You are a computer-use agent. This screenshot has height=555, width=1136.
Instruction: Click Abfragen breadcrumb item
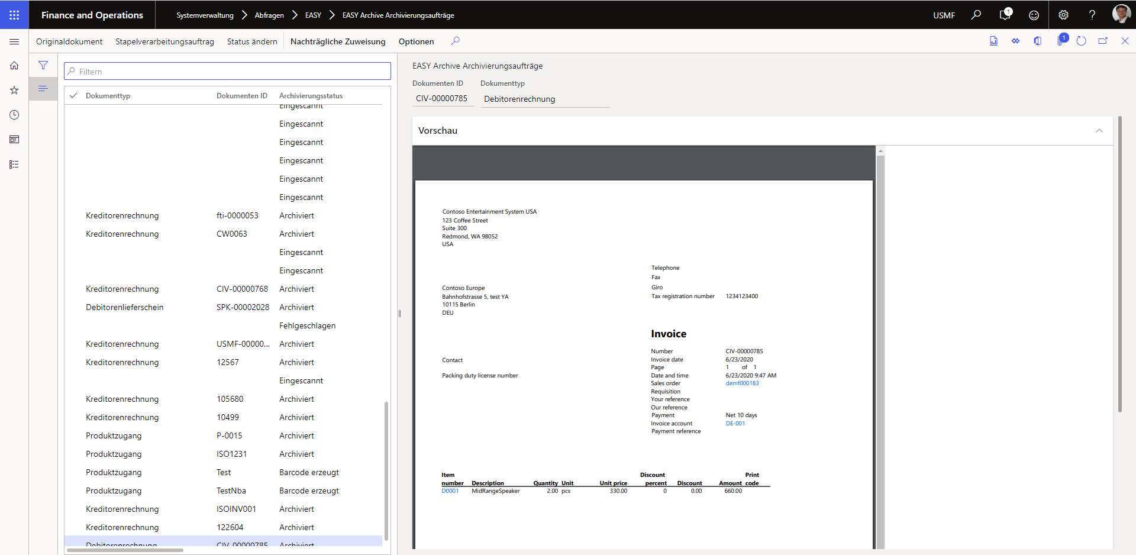269,15
